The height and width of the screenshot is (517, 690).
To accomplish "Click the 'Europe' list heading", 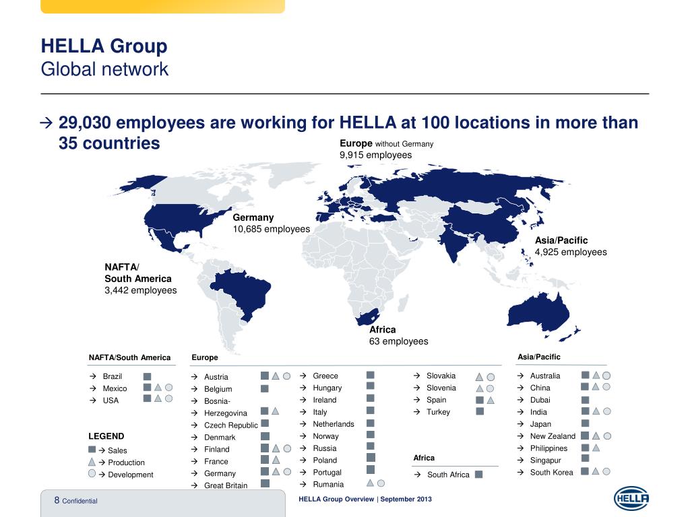I will tap(205, 357).
